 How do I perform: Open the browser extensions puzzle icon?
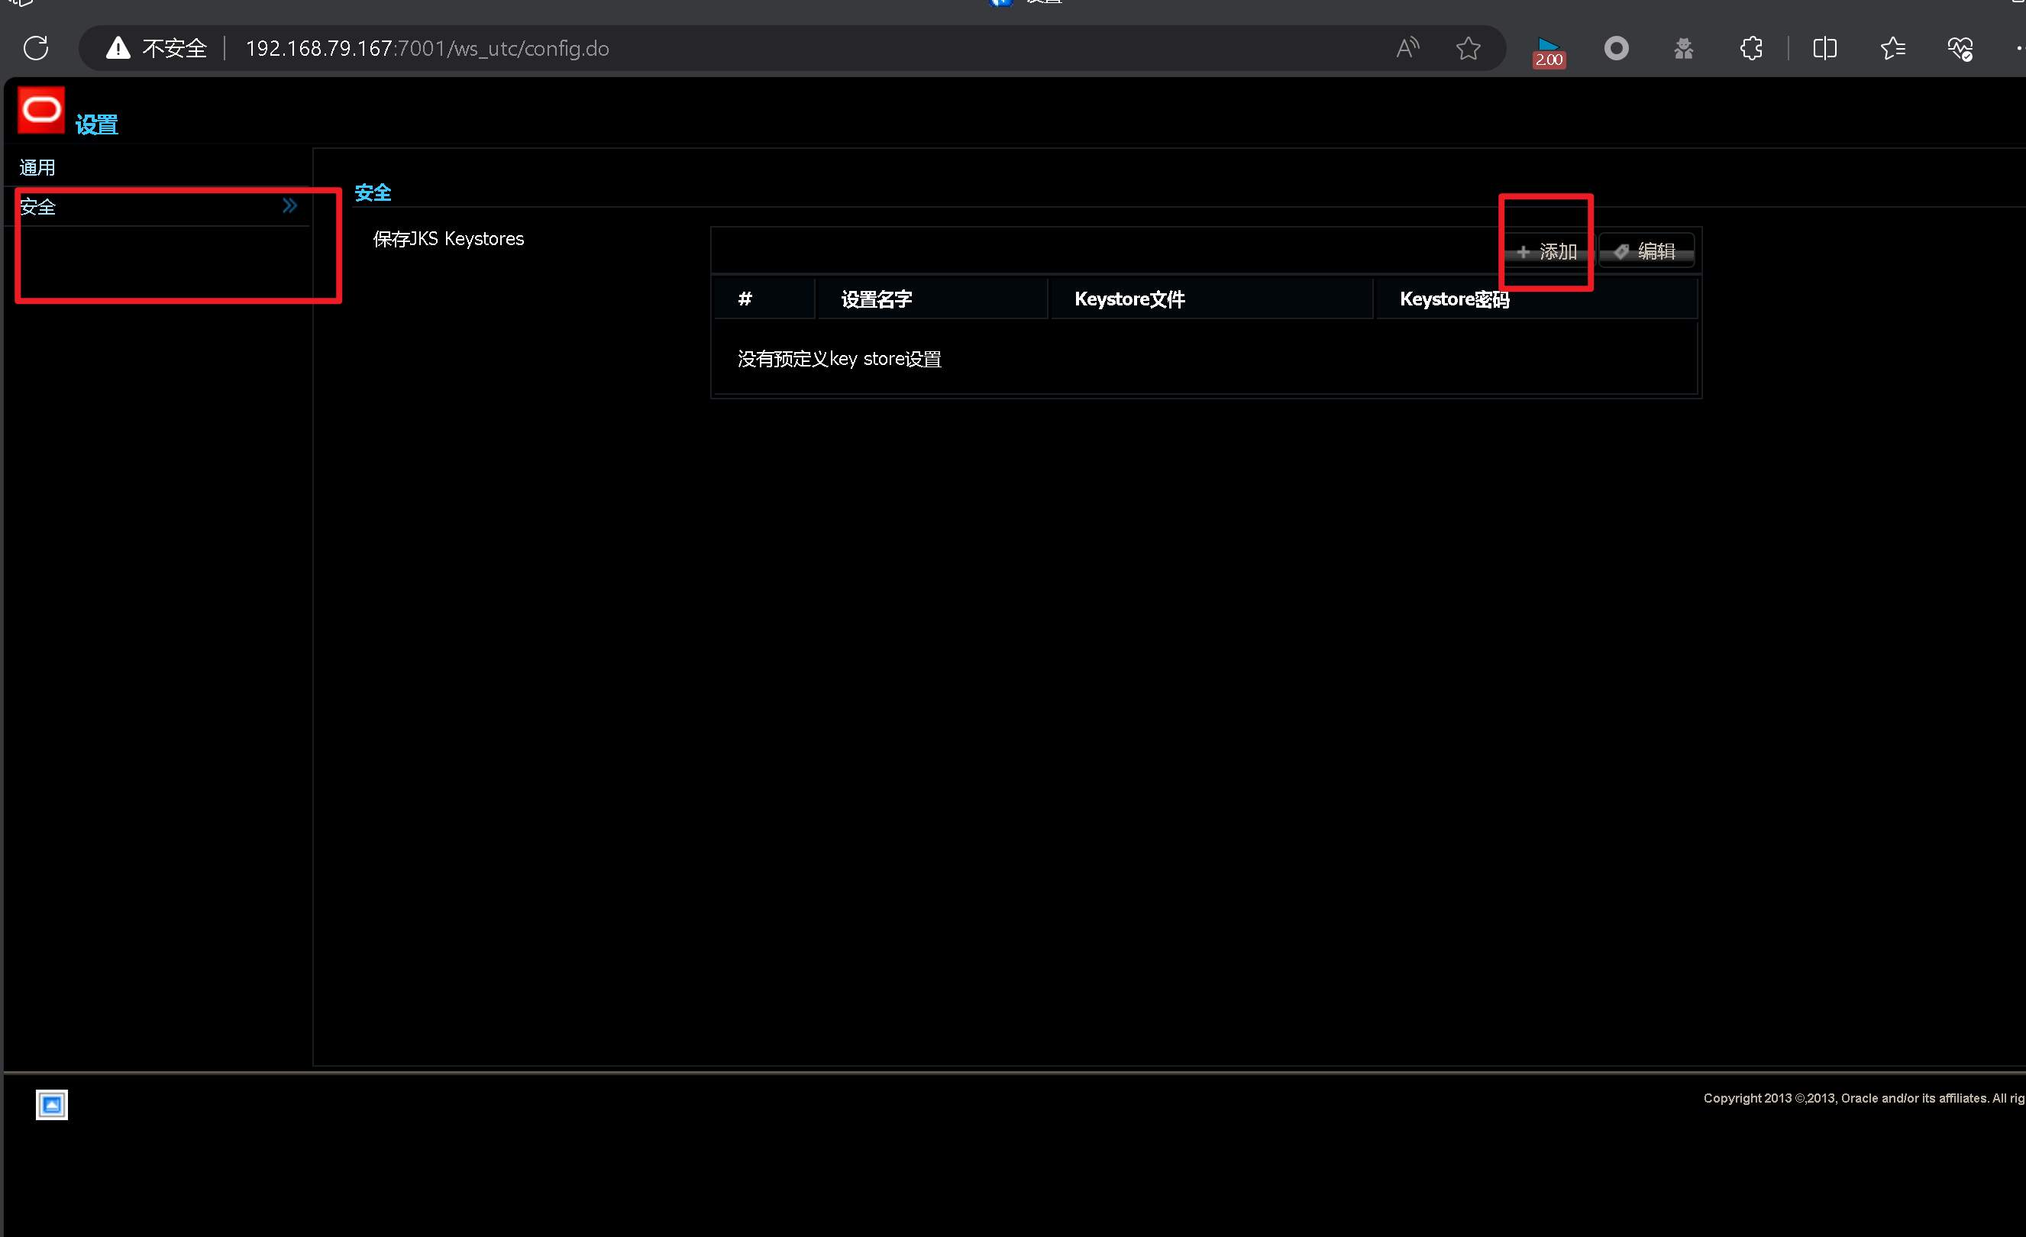(x=1751, y=49)
